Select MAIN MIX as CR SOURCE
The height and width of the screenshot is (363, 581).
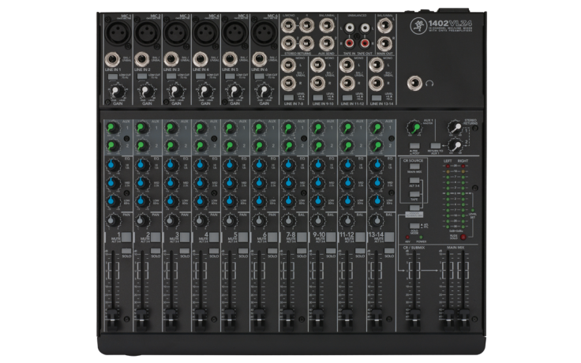414,167
